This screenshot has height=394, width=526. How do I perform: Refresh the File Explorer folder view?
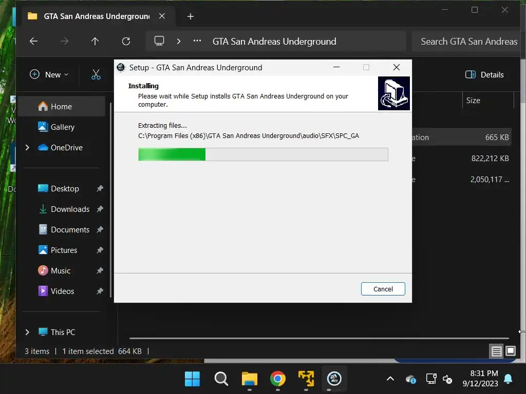[x=126, y=41]
